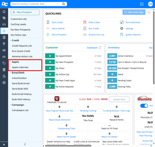This screenshot has height=147, width=155.
Task: Click the search magnifier icon
Action: [64, 4]
